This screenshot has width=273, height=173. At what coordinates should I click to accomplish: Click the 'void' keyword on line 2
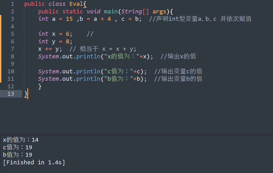click(94, 12)
